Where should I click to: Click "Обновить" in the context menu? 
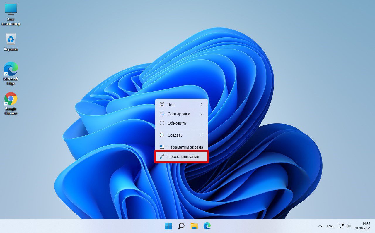pyautogui.click(x=181, y=123)
